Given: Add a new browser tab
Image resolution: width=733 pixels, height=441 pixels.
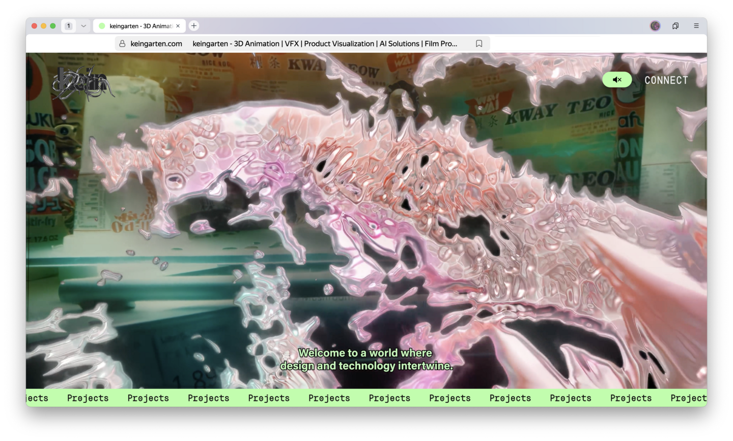Looking at the screenshot, I should point(194,26).
